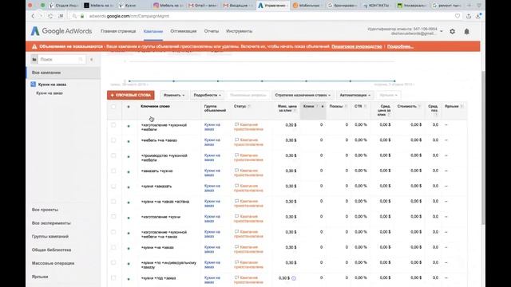
Task: Tick checkbox for '+кухни +на +заказ' row
Action: (x=113, y=247)
